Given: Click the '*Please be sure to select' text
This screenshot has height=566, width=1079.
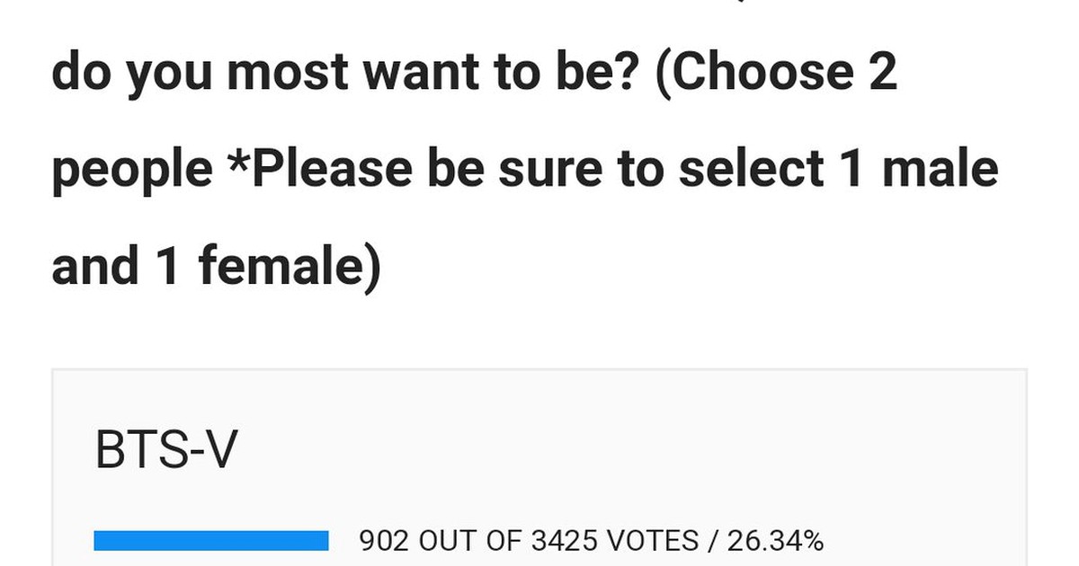Looking at the screenshot, I should pos(520,169).
